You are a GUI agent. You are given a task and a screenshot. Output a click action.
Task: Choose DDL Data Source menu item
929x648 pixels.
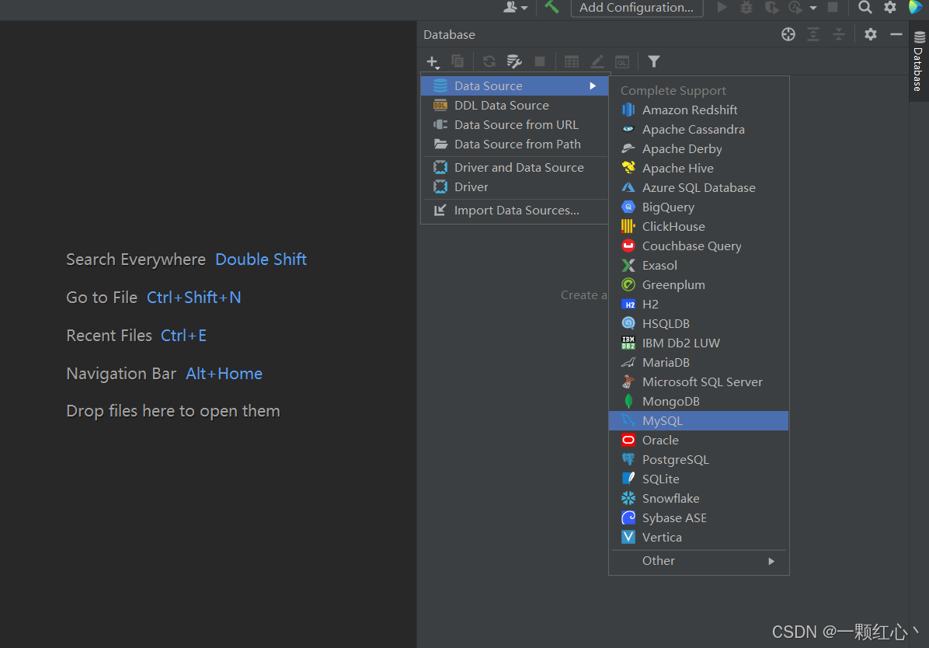[514, 106]
